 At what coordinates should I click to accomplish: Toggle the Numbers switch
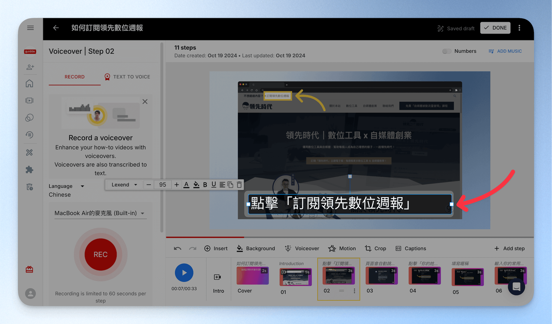447,51
